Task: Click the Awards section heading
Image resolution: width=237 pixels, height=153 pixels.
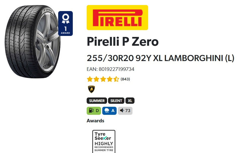Action: (95, 121)
